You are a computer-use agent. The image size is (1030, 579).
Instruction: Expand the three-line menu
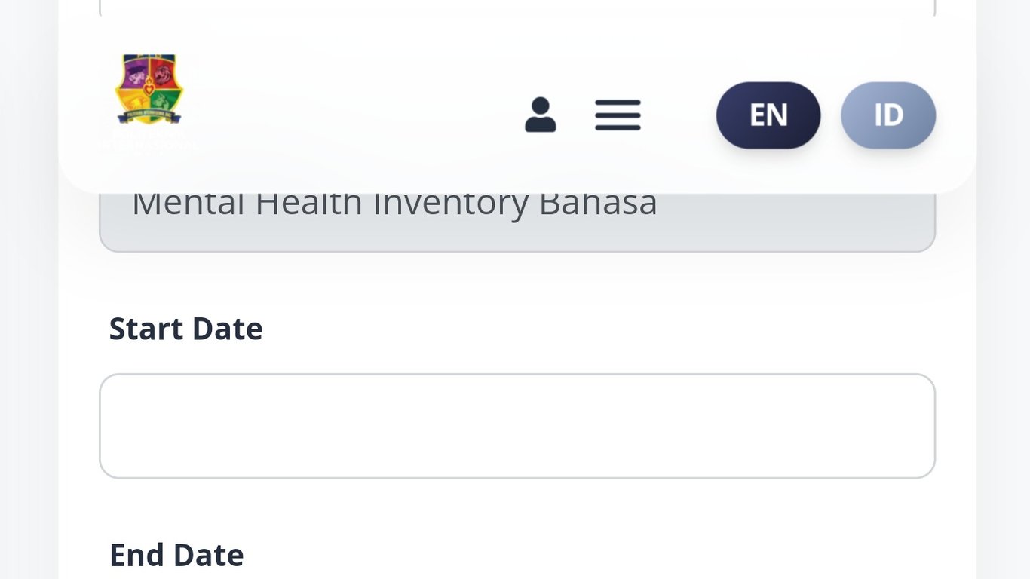pos(618,115)
